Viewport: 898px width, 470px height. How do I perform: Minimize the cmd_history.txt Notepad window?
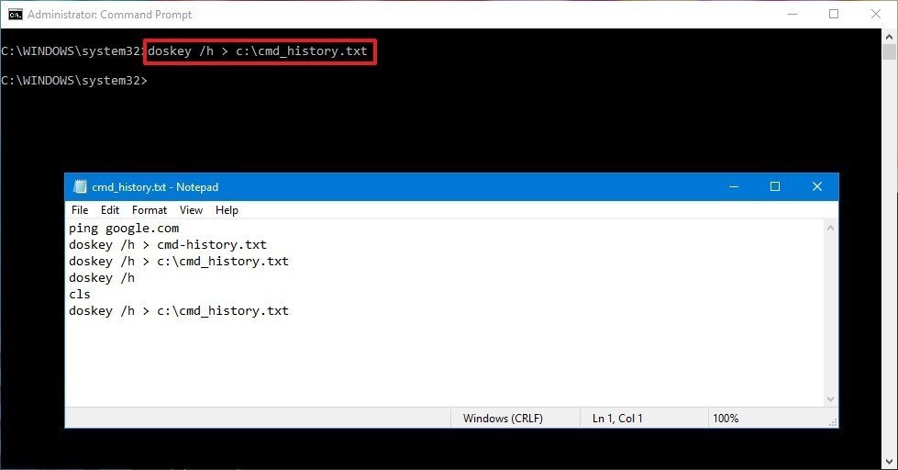pyautogui.click(x=733, y=187)
